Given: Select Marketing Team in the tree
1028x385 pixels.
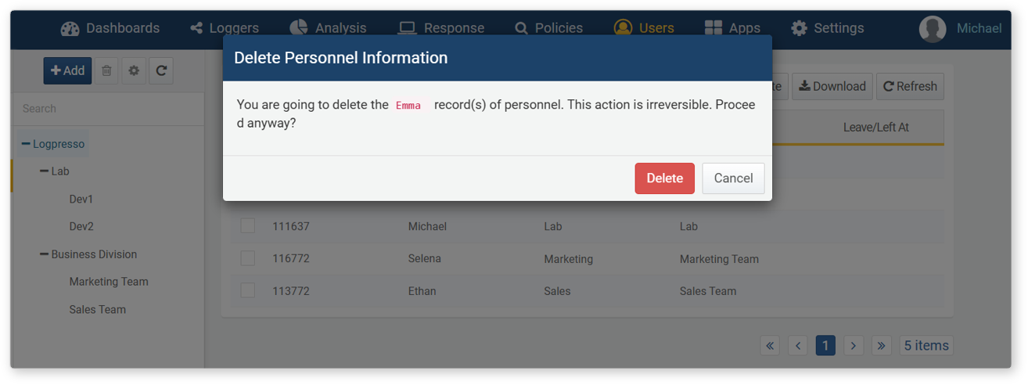Looking at the screenshot, I should tap(109, 282).
